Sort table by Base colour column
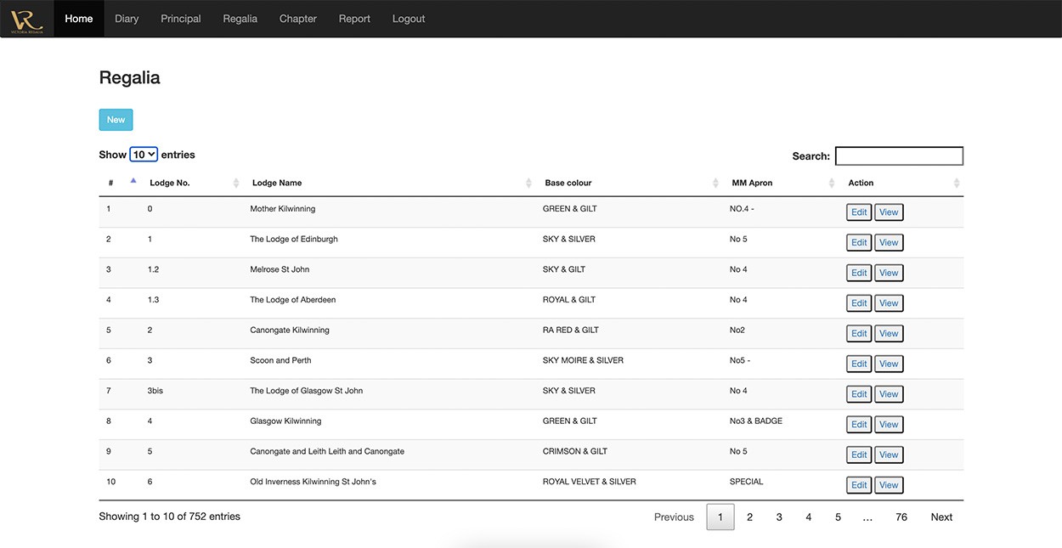Viewport: 1062px width, 548px height. 568,183
